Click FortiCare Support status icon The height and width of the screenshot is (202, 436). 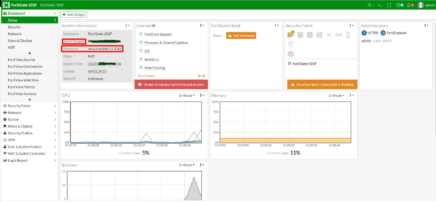pos(141,34)
